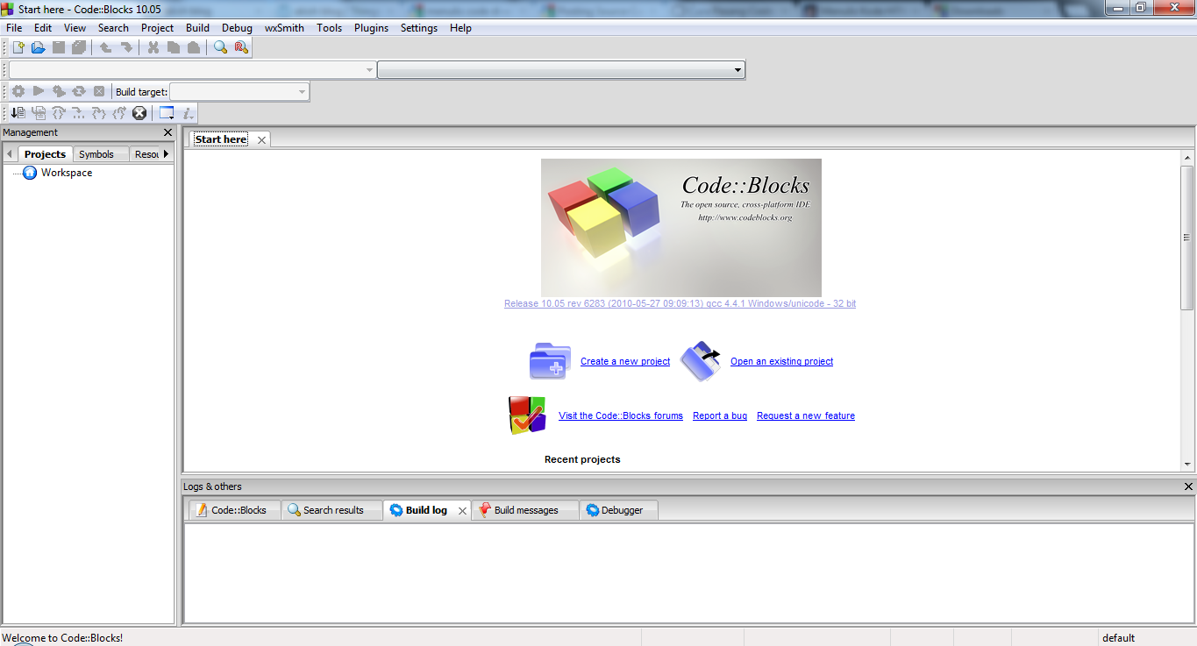Click the Build and run icon

59,91
